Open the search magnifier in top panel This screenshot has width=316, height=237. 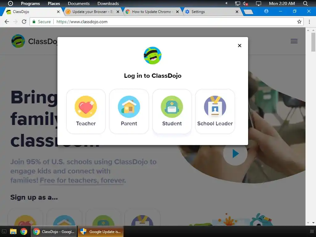tap(305, 3)
